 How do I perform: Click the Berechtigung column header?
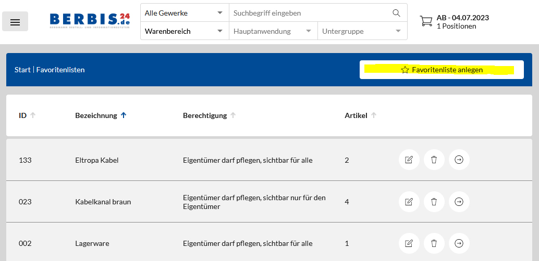[205, 115]
